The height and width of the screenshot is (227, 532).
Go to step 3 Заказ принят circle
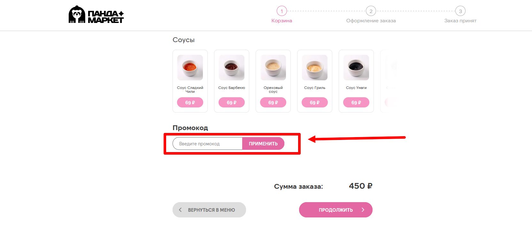(x=460, y=11)
